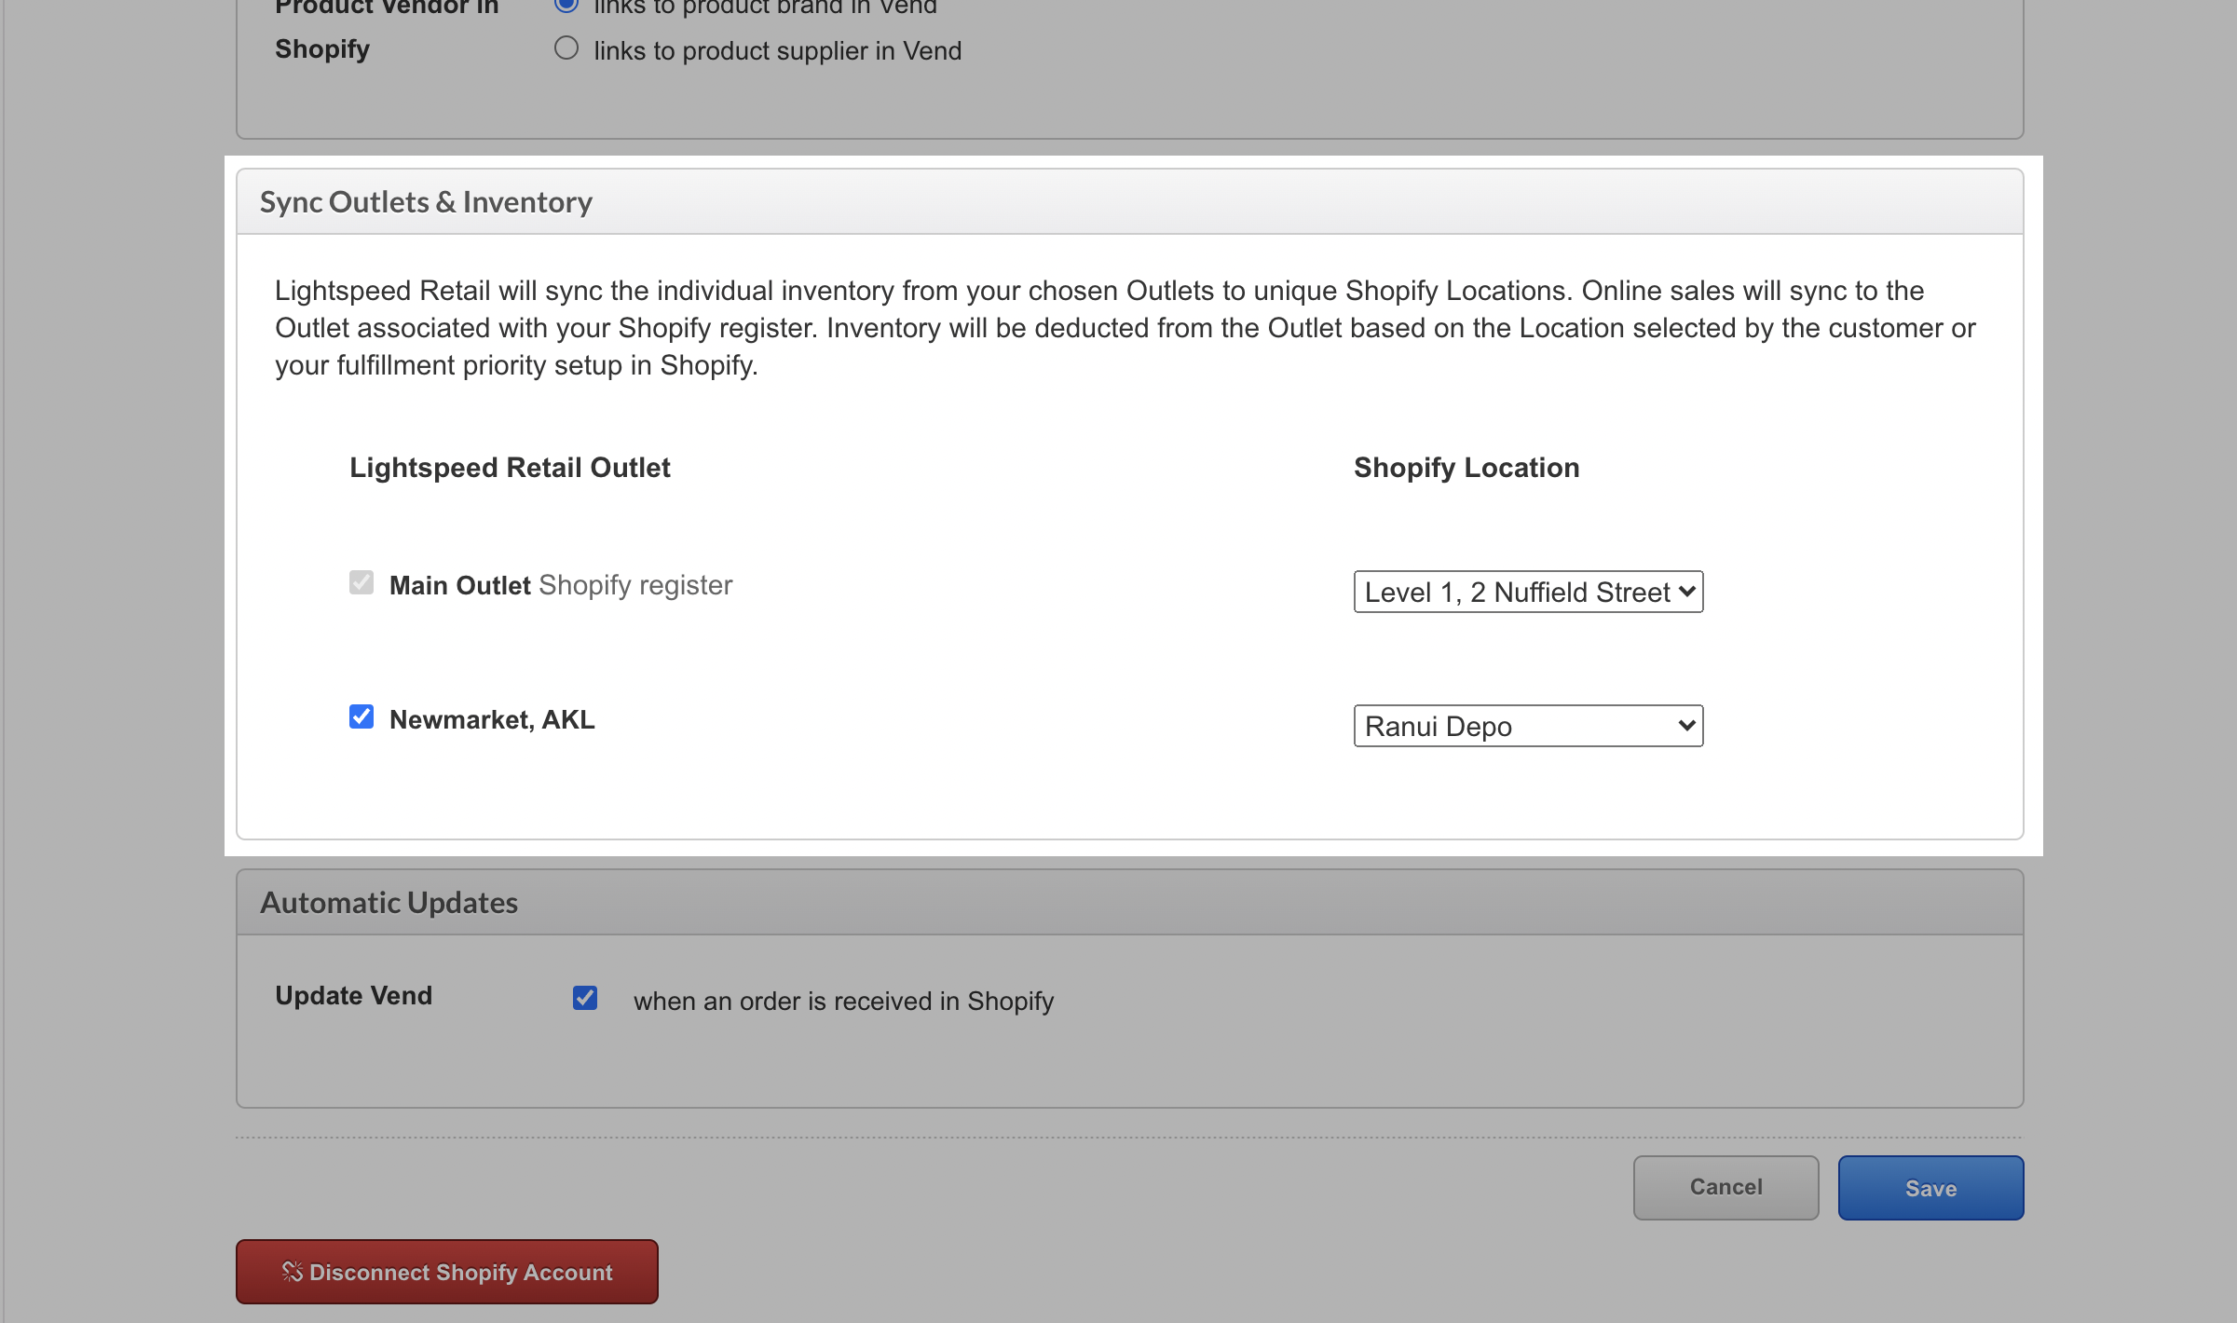This screenshot has width=2237, height=1323.
Task: Click the Cancel button
Action: point(1725,1187)
